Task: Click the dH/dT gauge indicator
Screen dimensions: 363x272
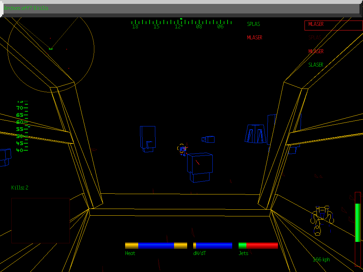Action: (212, 245)
